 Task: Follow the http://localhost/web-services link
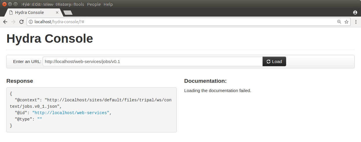point(71,113)
